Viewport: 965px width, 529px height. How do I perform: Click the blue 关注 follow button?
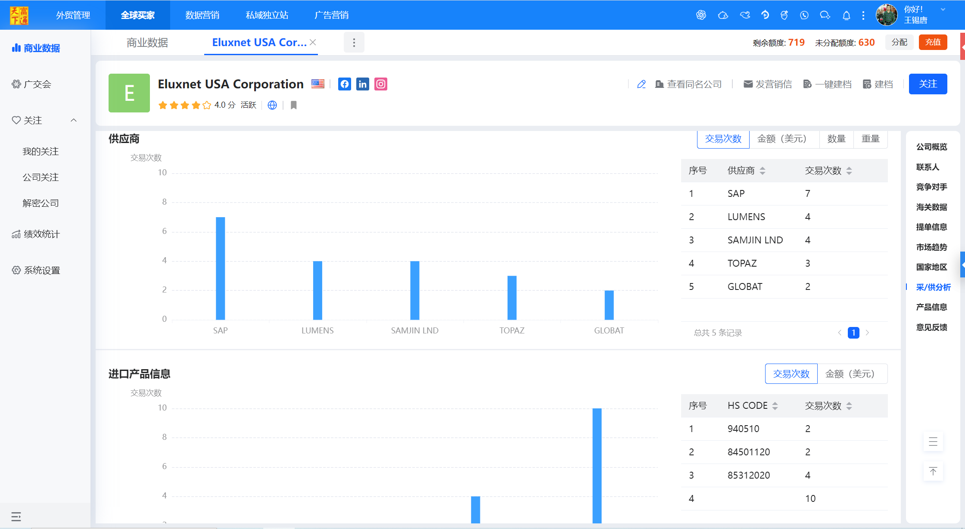click(928, 84)
